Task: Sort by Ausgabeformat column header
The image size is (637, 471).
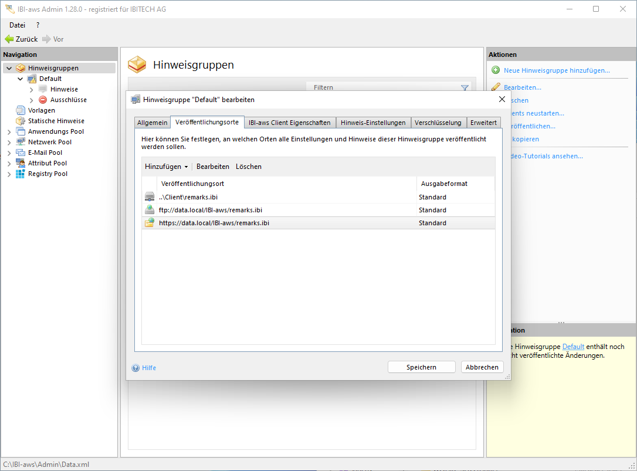Action: pyautogui.click(x=444, y=184)
